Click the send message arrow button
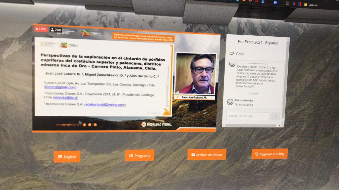 click(275, 116)
